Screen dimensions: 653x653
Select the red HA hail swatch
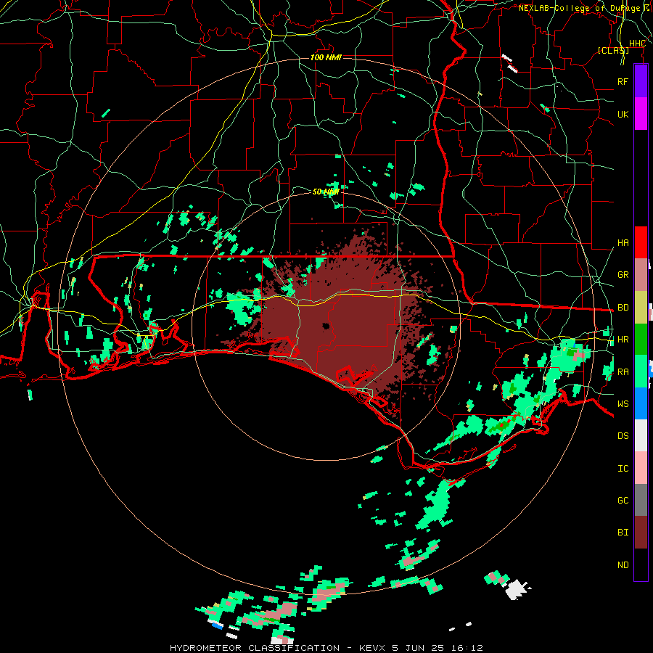point(641,242)
